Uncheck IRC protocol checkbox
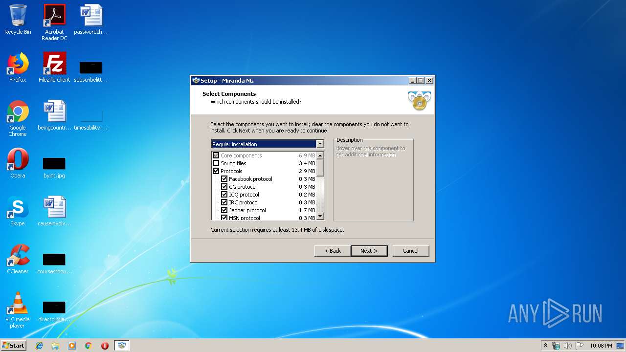Image resolution: width=626 pixels, height=352 pixels. coord(224,202)
